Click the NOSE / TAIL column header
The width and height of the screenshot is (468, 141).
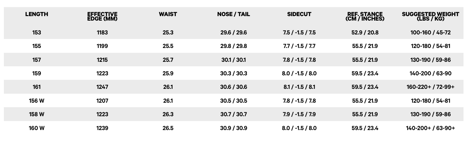tap(234, 14)
